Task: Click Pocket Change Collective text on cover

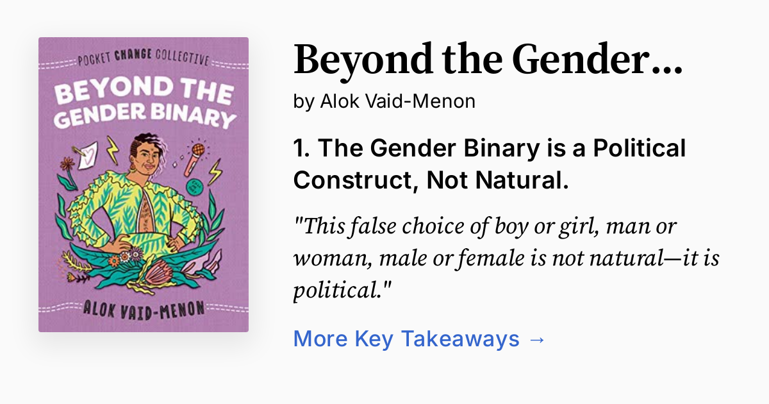Action: coord(143,60)
